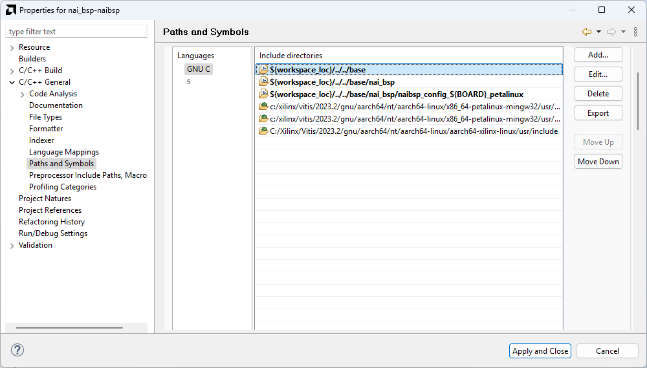Click the type filter text field
This screenshot has width=647, height=368.
[x=76, y=32]
